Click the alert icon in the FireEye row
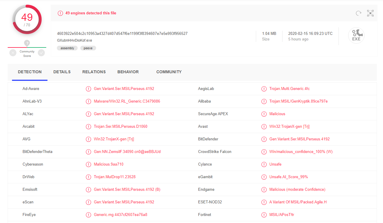The width and height of the screenshot is (383, 223). click(x=88, y=215)
